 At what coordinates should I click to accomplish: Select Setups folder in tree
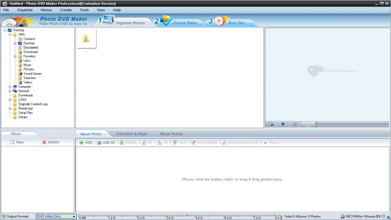[23, 117]
